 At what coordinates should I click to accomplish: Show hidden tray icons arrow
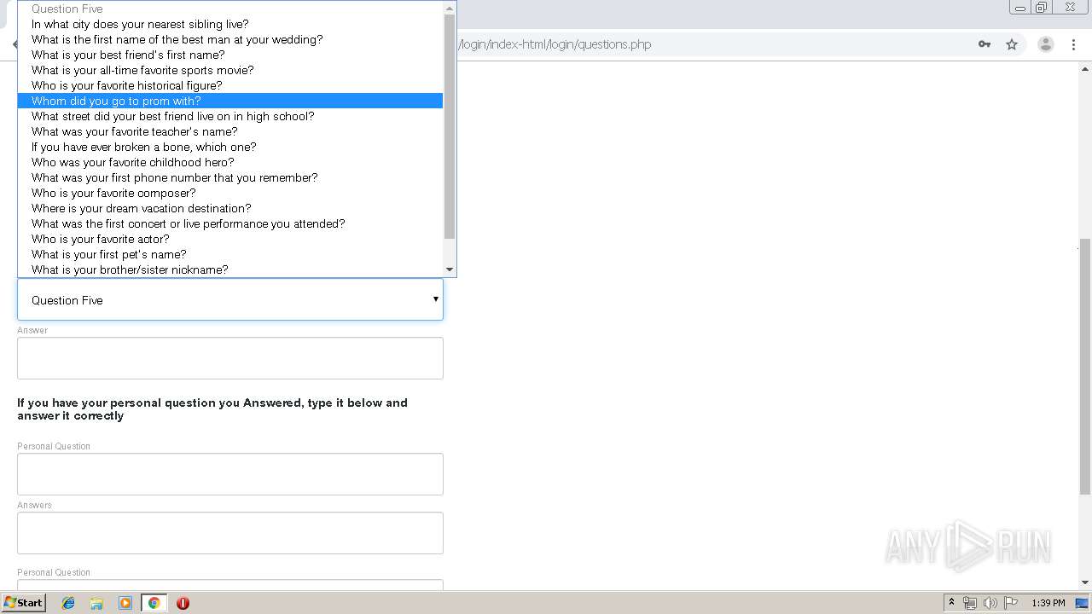click(x=951, y=603)
